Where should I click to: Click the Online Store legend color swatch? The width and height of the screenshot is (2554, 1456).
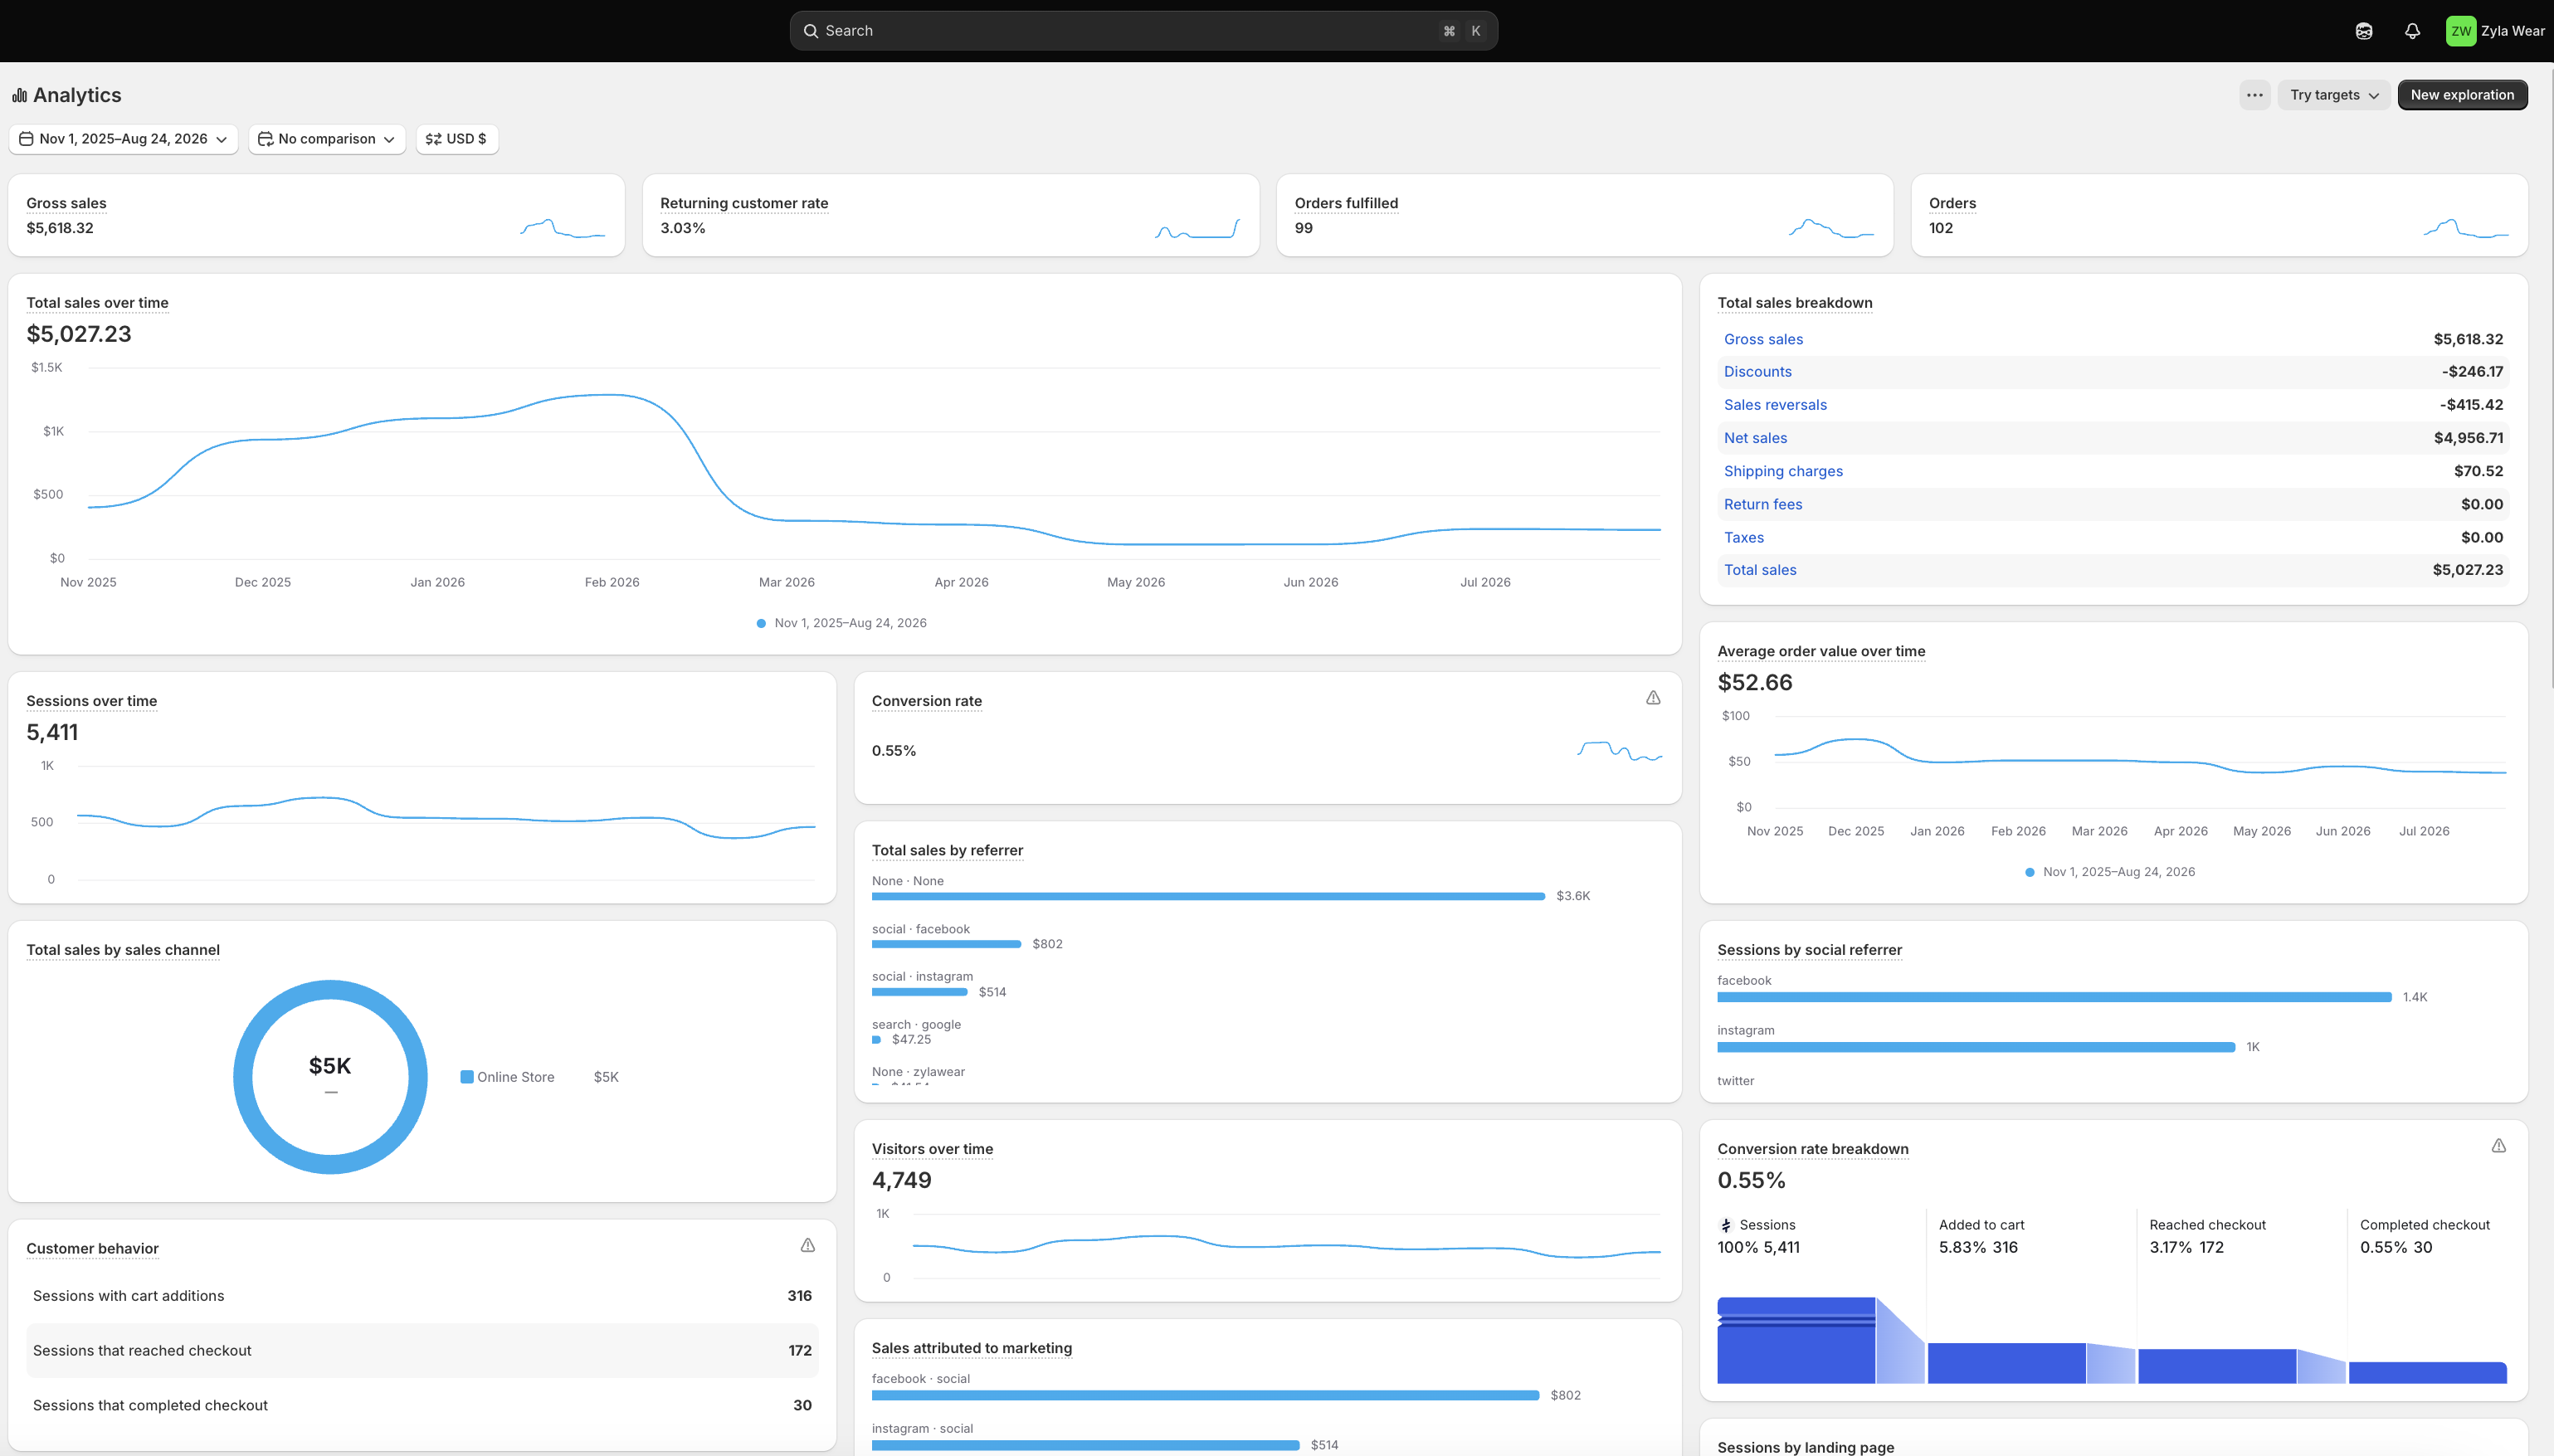(x=467, y=1077)
